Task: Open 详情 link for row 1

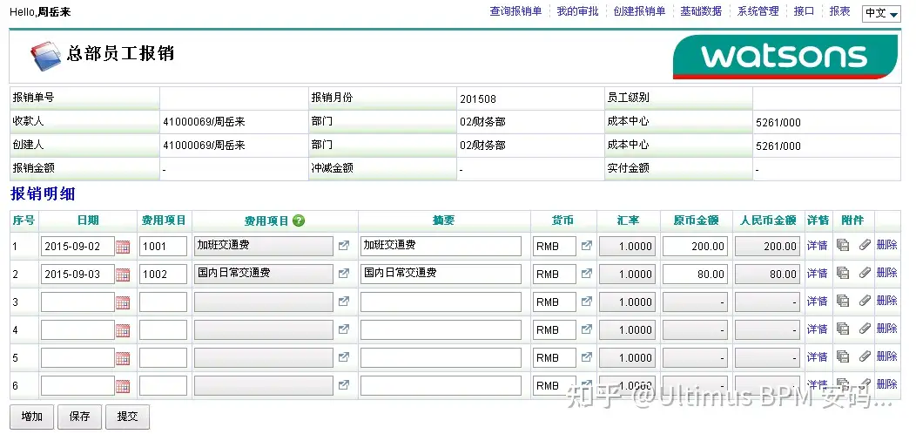Action: [818, 246]
